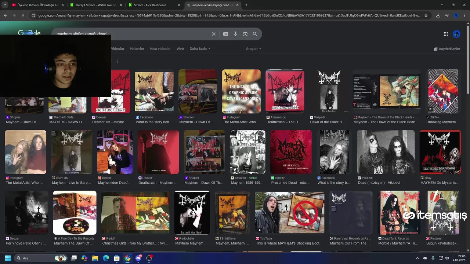The height and width of the screenshot is (264, 470).
Task: Open File Explorer from the taskbar
Action: (95, 258)
